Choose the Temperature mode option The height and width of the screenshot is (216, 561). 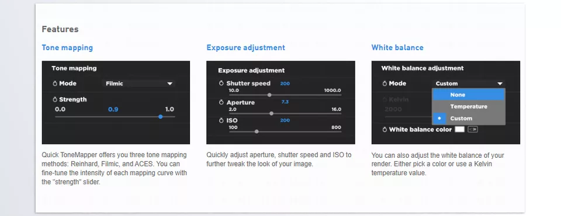(x=468, y=107)
